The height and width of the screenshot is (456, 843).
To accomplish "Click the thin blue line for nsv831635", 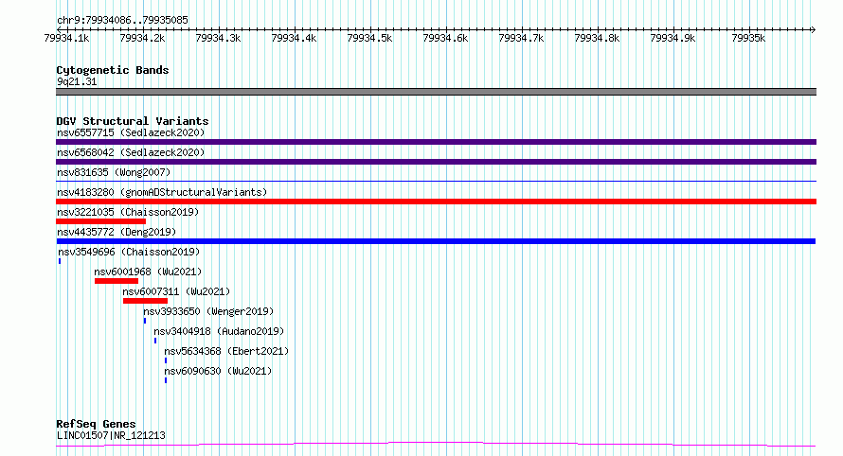I will pos(436,181).
